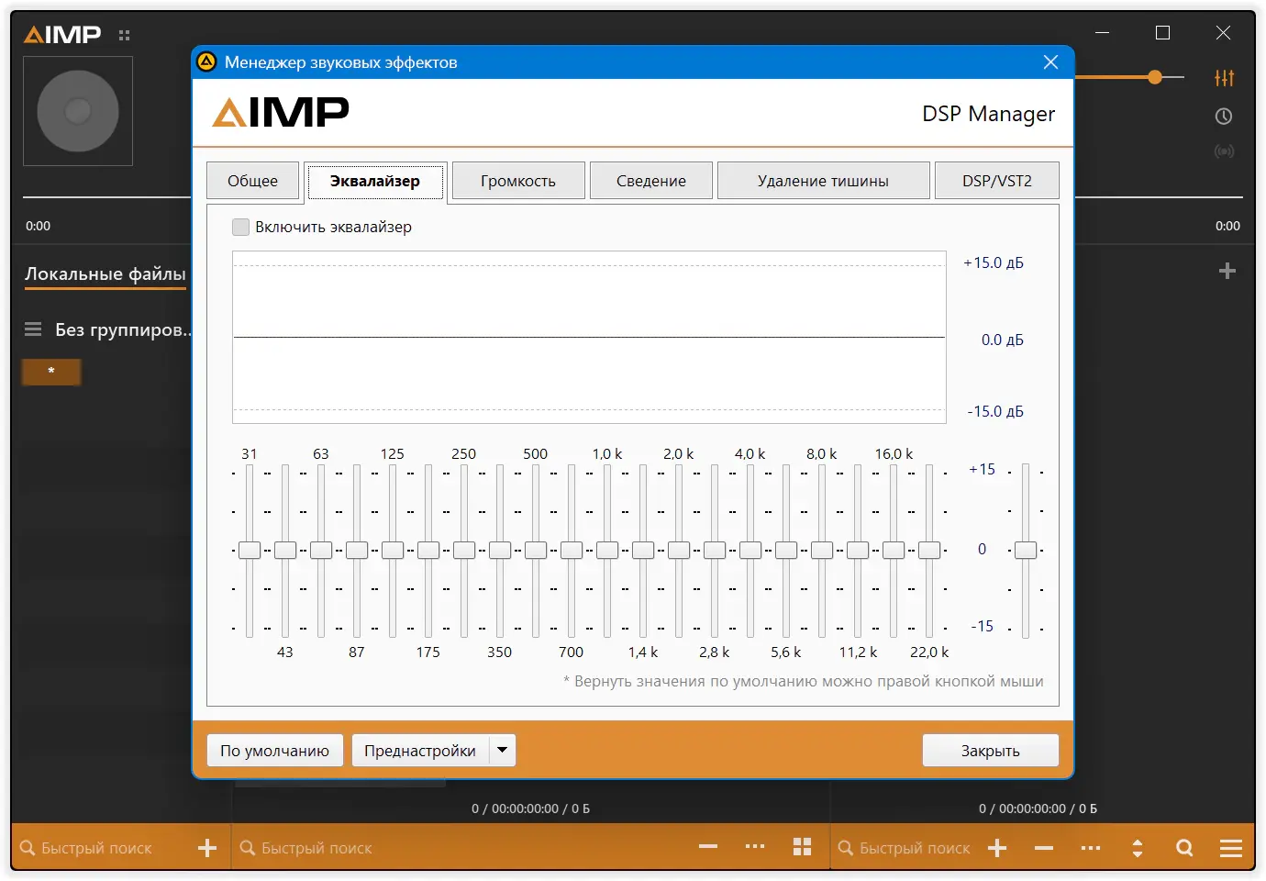The height and width of the screenshot is (881, 1266).
Task: Click the minus icon in the middle bottom bar
Action: click(708, 847)
